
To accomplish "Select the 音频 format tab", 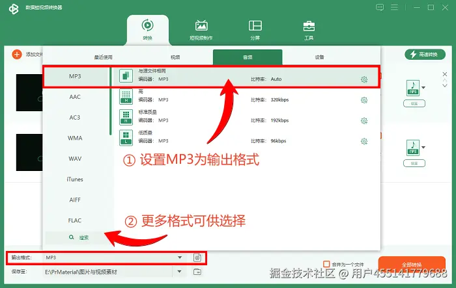I will (248, 57).
